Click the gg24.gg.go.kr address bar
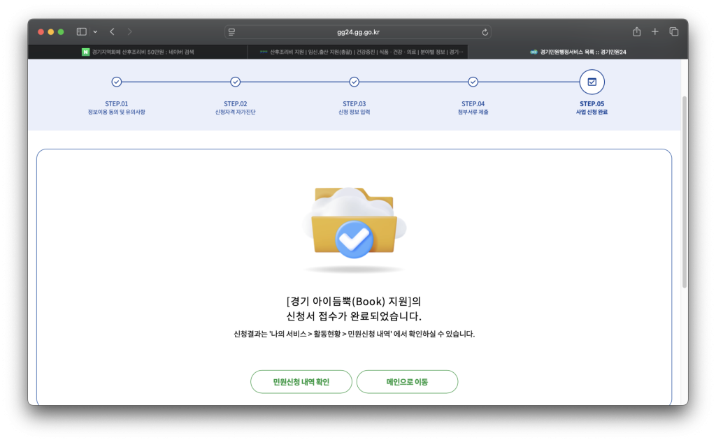716x442 pixels. point(357,32)
